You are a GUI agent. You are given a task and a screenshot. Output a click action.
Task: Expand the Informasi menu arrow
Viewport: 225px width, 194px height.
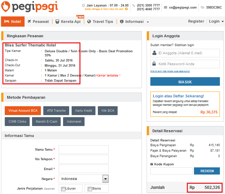[x=148, y=22]
